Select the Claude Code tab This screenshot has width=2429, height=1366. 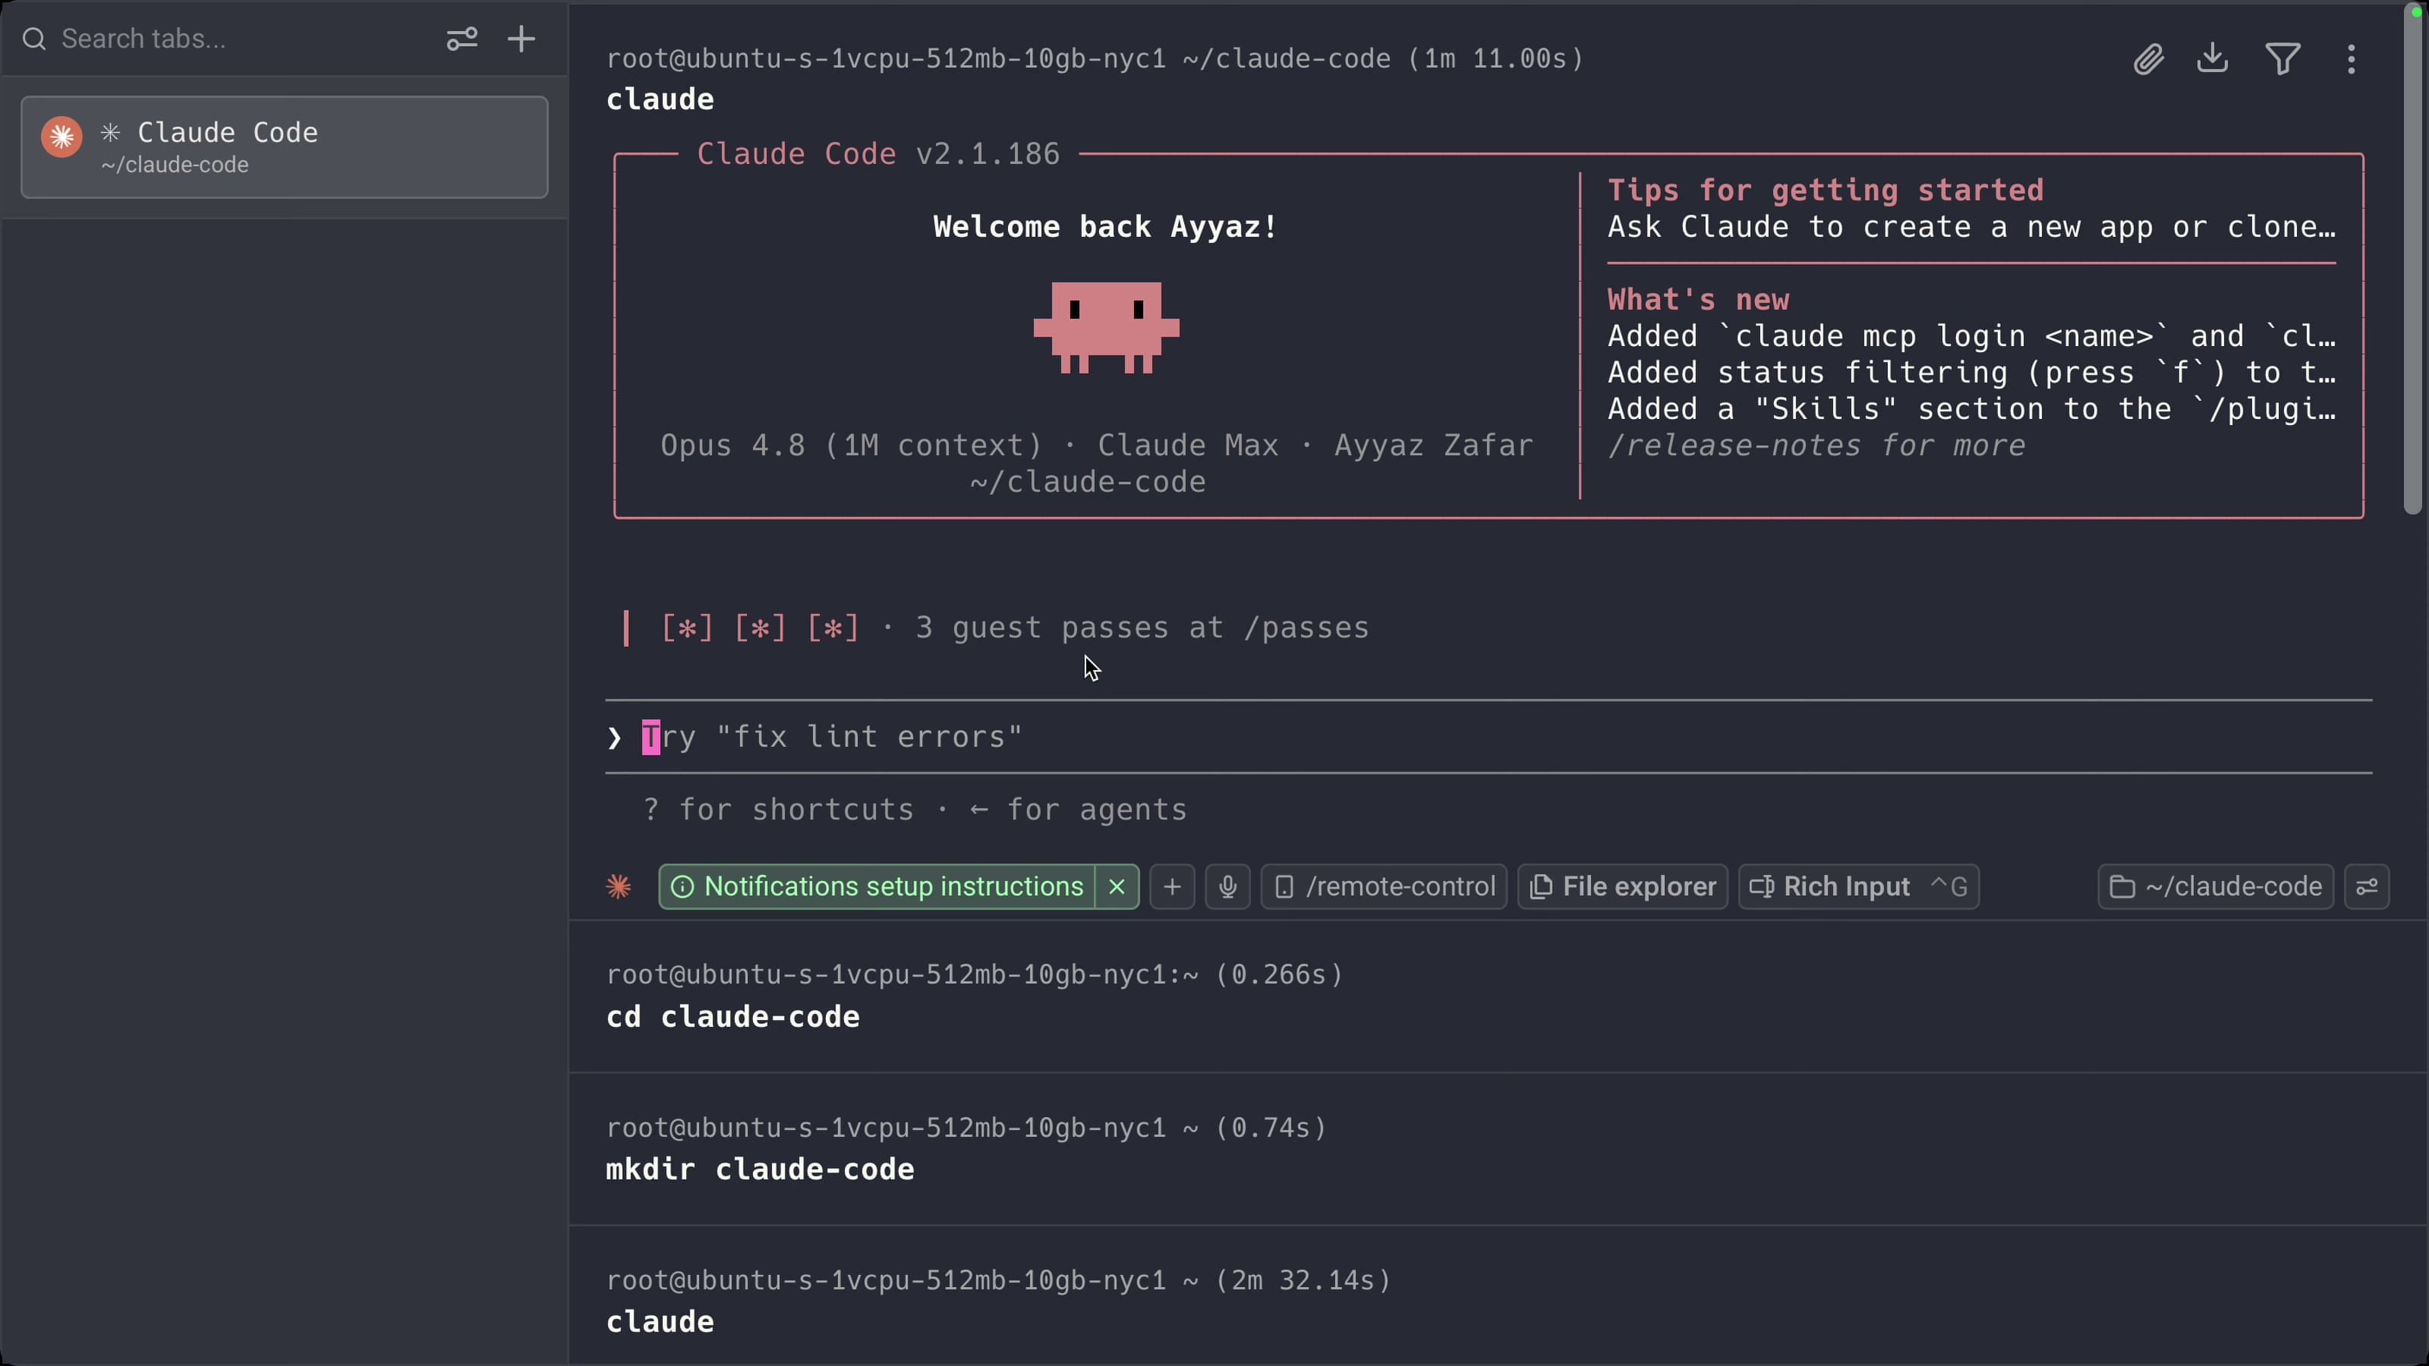285,147
